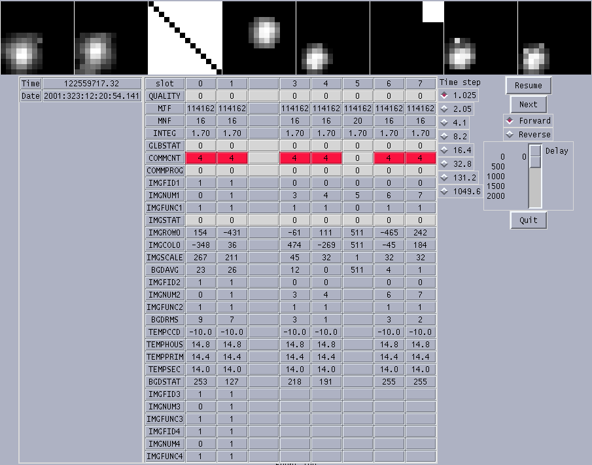Click IMGROW0 value -465
The width and height of the screenshot is (592, 465).
(389, 233)
